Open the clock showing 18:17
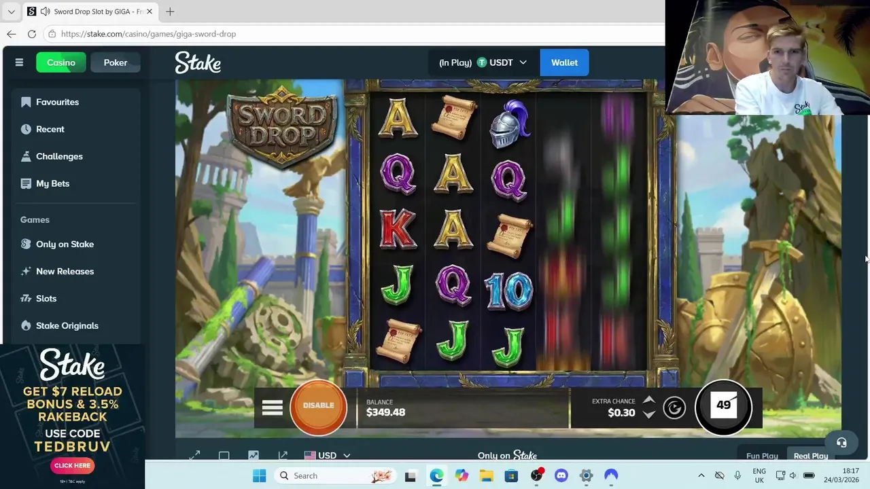 coord(841,475)
